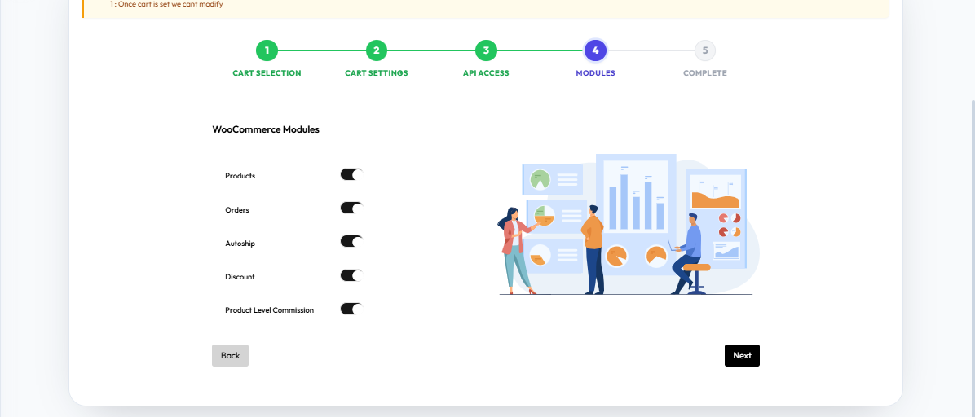
Task: Go to step 2 circle
Action: pyautogui.click(x=376, y=50)
